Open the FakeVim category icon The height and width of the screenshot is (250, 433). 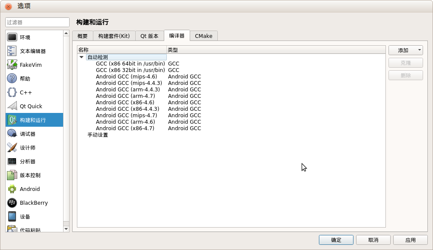tap(12, 65)
